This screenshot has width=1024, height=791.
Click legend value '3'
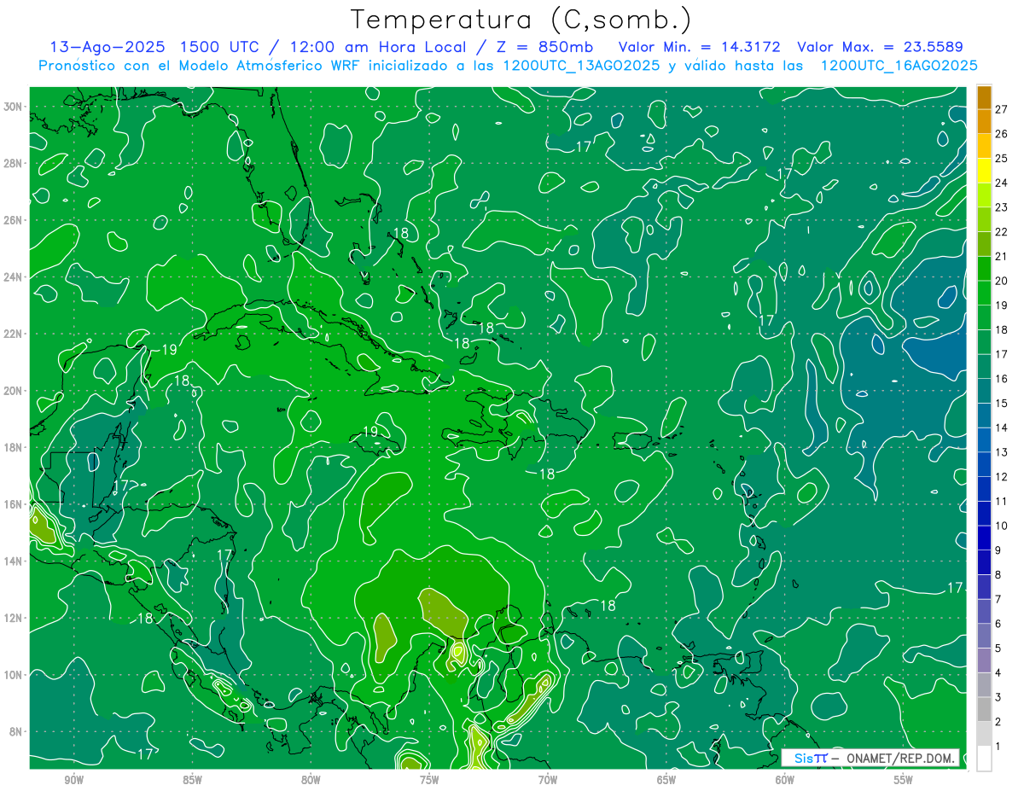[998, 698]
